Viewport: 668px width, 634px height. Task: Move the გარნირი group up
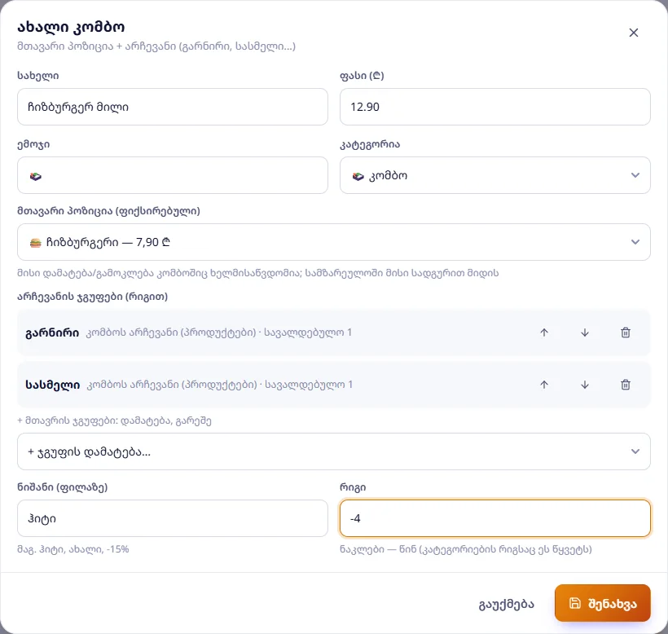point(544,332)
